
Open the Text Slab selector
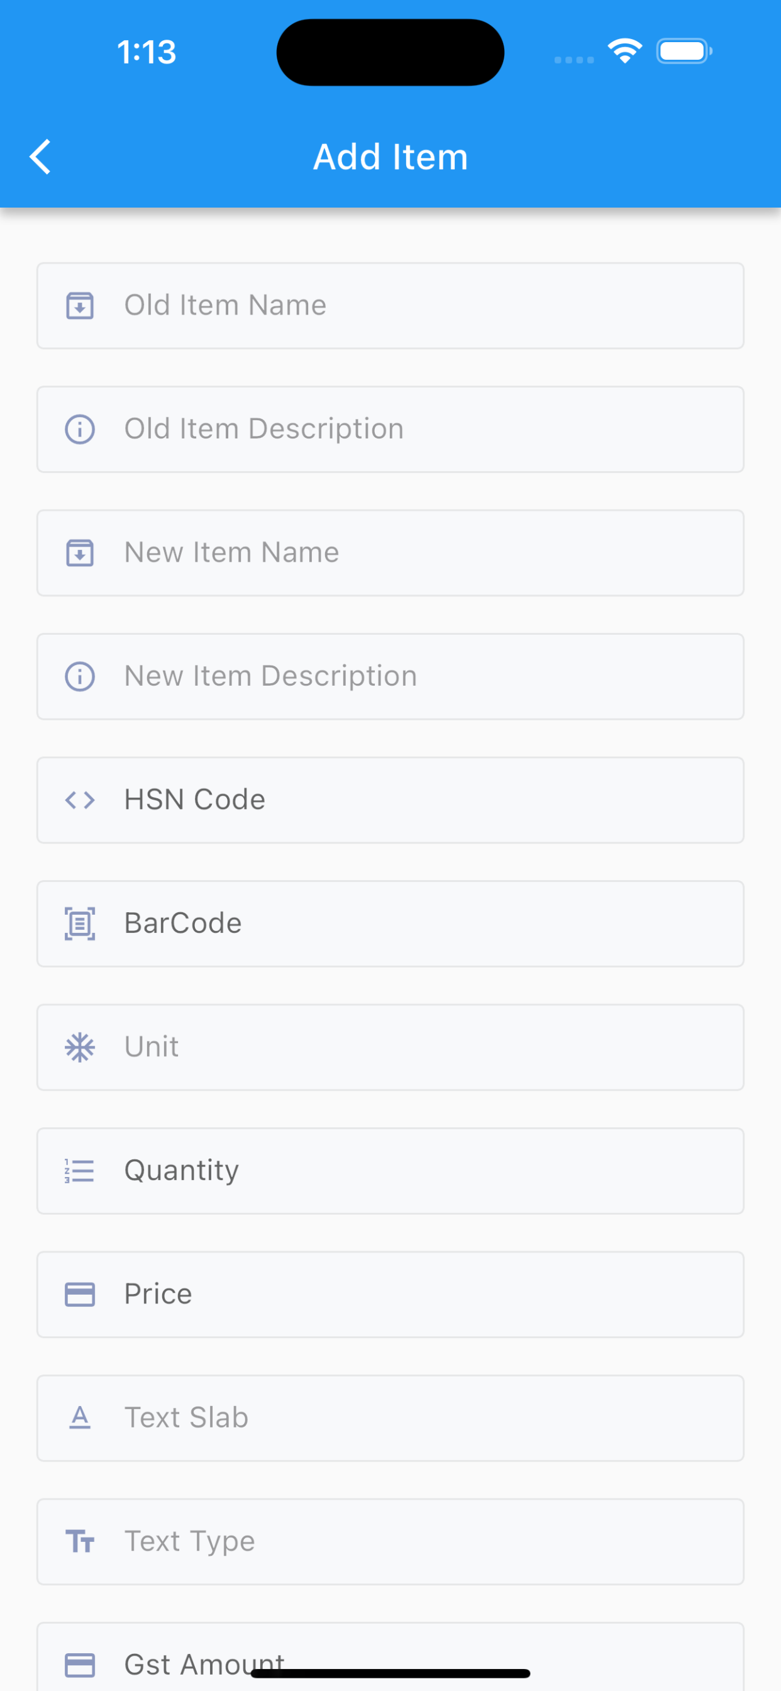point(390,1418)
